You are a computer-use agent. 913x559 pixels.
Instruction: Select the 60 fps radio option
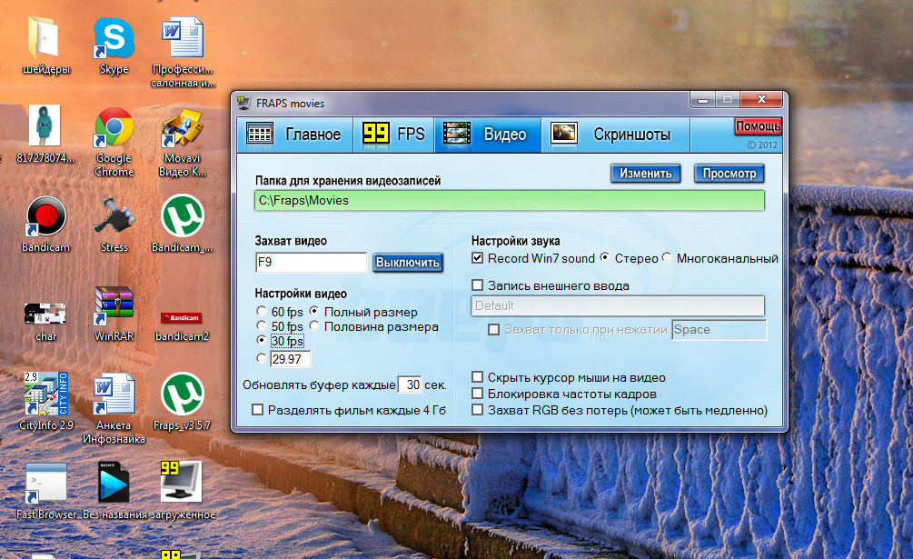coord(263,312)
